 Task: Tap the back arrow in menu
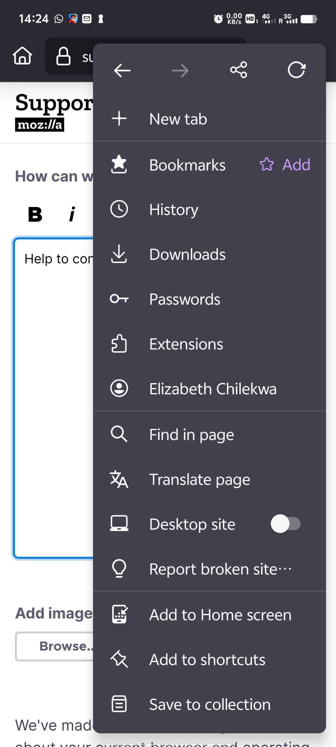(122, 70)
